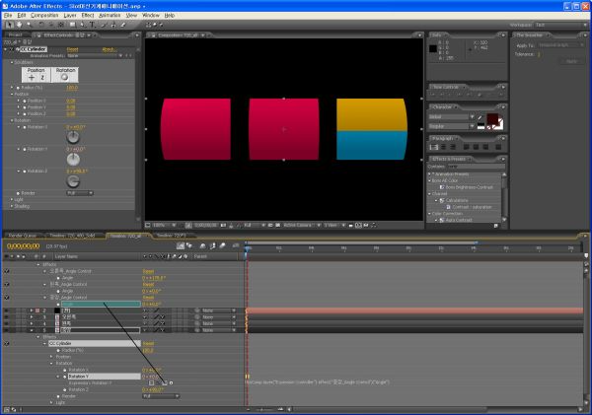
Task: Select the Selection arrow tool
Action: 10,25
